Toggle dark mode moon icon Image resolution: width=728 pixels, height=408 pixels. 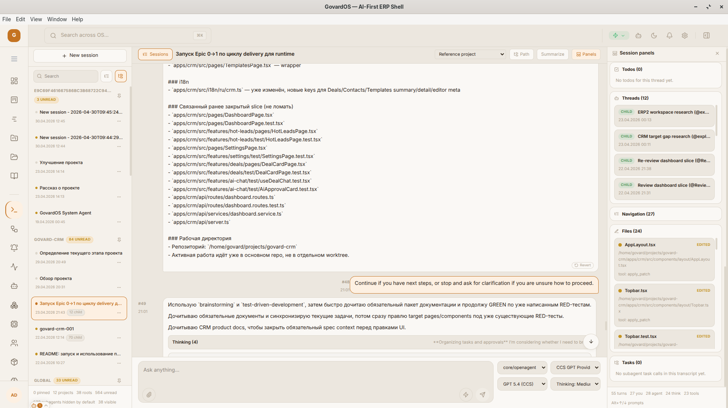[654, 35]
